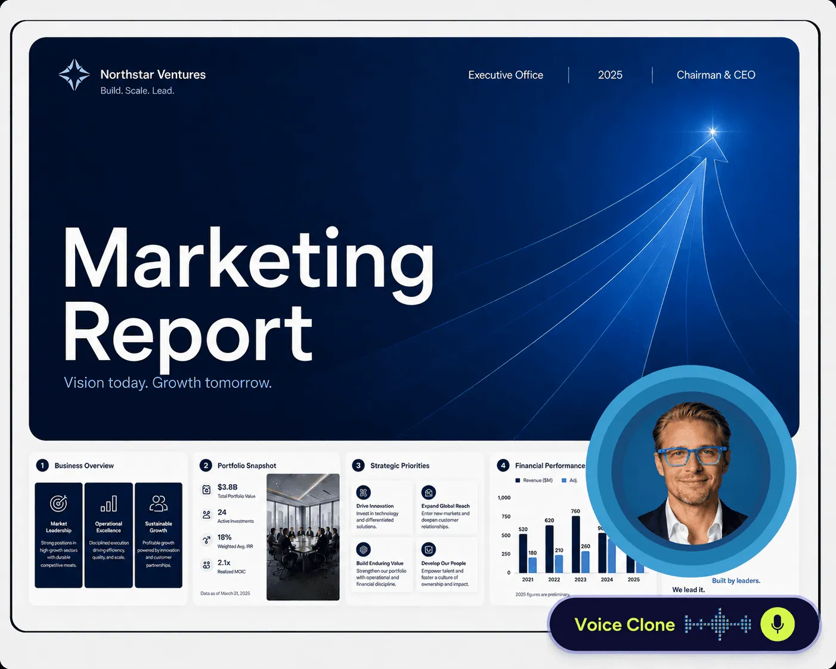Click the Portfolio Snapshot heading
Image resolution: width=836 pixels, height=669 pixels.
click(247, 466)
